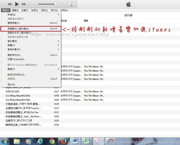Click the volume slider knob
The width and height of the screenshot is (180, 145).
[x=56, y=4]
